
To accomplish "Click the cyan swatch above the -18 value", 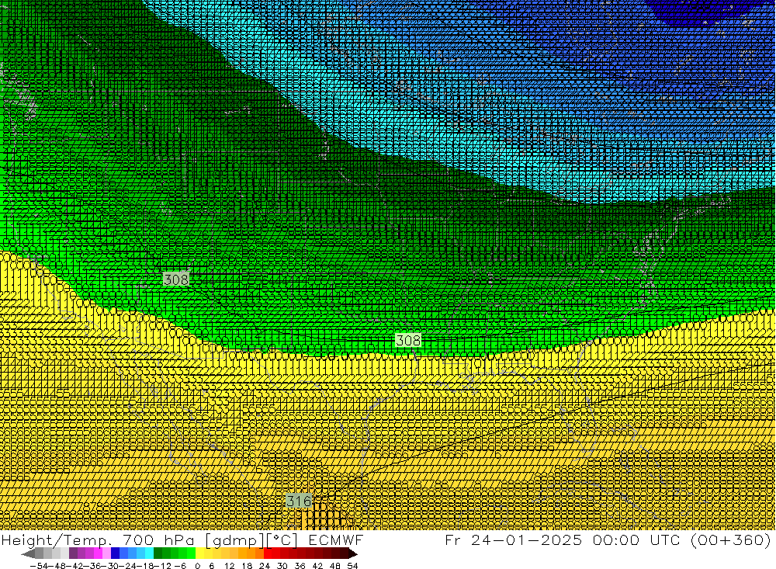I will click(149, 554).
